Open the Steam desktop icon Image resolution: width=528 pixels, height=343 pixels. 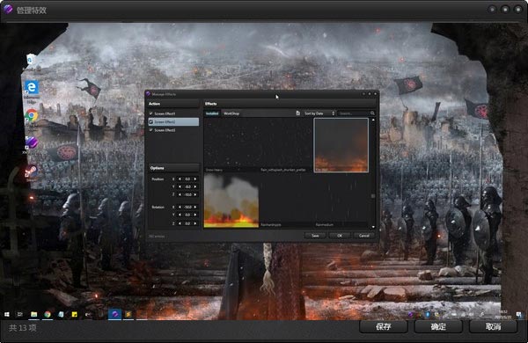pos(31,171)
